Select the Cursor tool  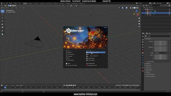tap(2, 14)
